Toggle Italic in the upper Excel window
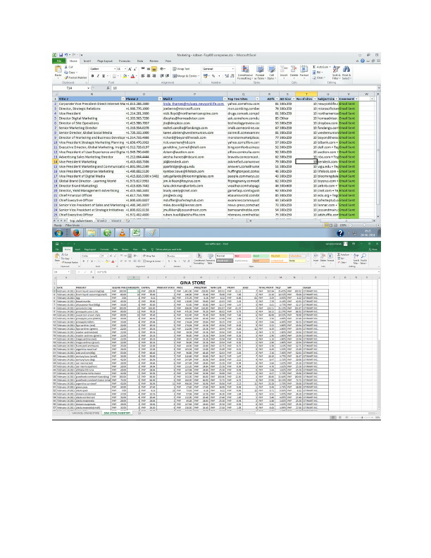The image size is (431, 558). coord(98,76)
